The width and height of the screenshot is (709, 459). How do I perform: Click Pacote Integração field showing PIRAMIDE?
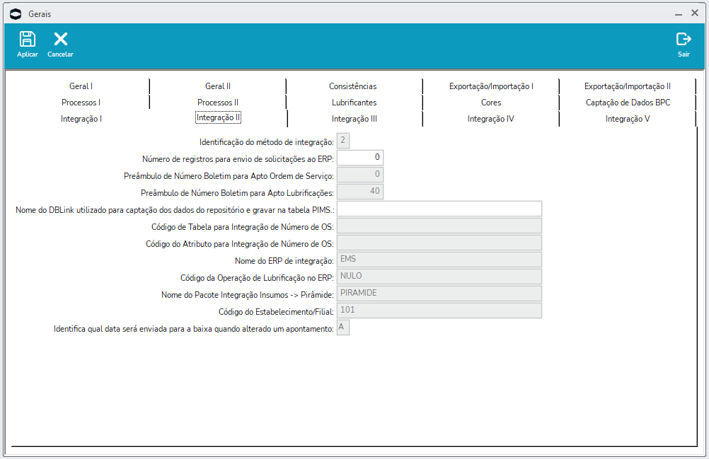click(x=439, y=294)
